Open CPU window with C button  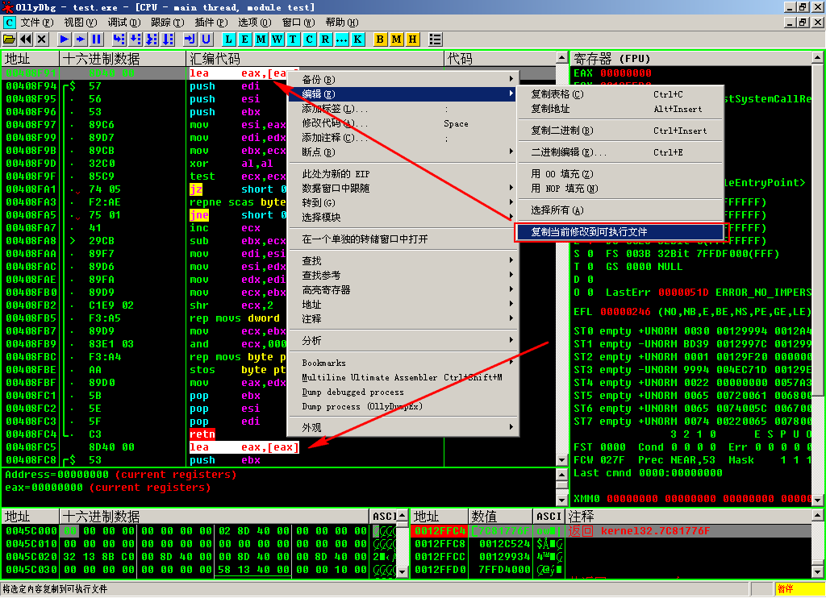tap(310, 39)
